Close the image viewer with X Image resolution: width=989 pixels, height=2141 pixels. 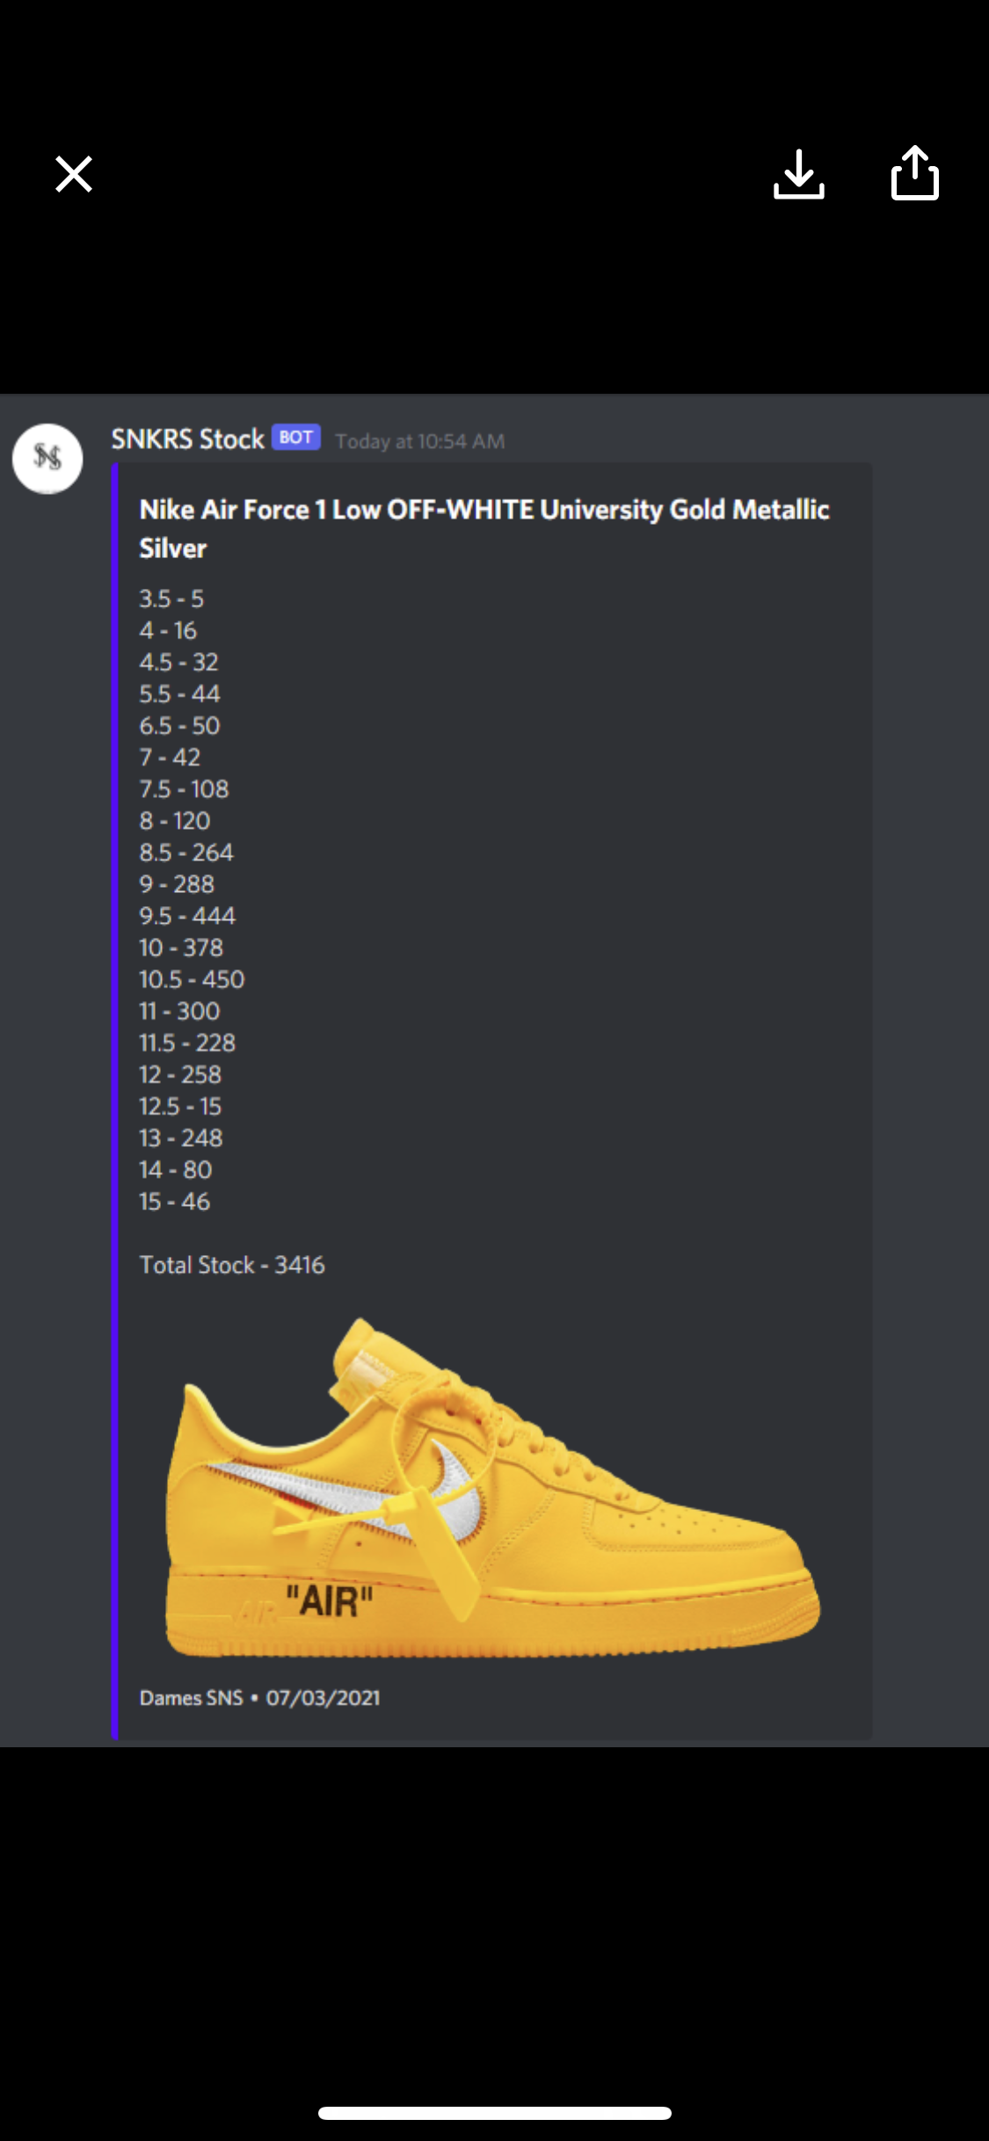pos(74,174)
